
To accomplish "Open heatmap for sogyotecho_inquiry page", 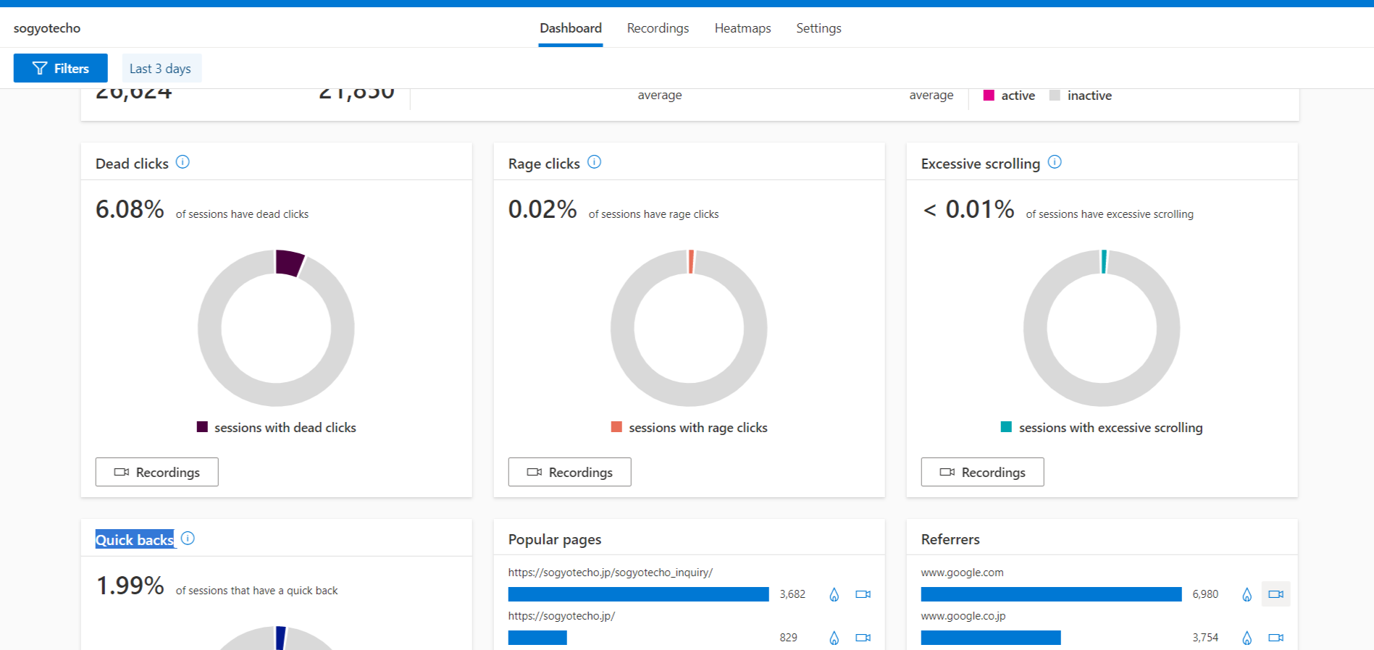I will [x=834, y=594].
